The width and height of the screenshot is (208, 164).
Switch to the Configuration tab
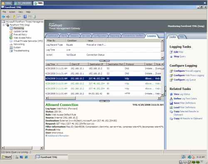click(x=100, y=36)
